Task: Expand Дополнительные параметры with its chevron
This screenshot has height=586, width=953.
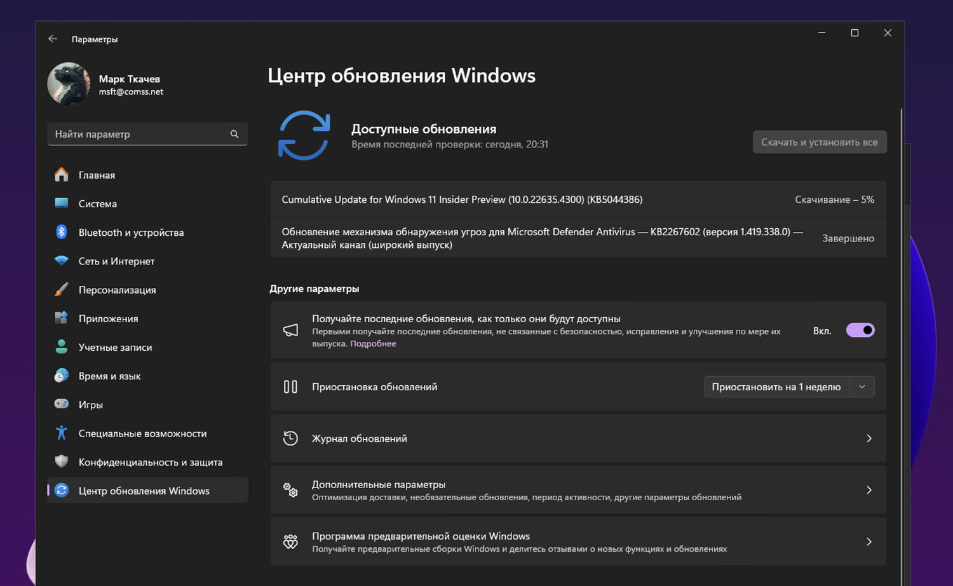Action: point(869,490)
